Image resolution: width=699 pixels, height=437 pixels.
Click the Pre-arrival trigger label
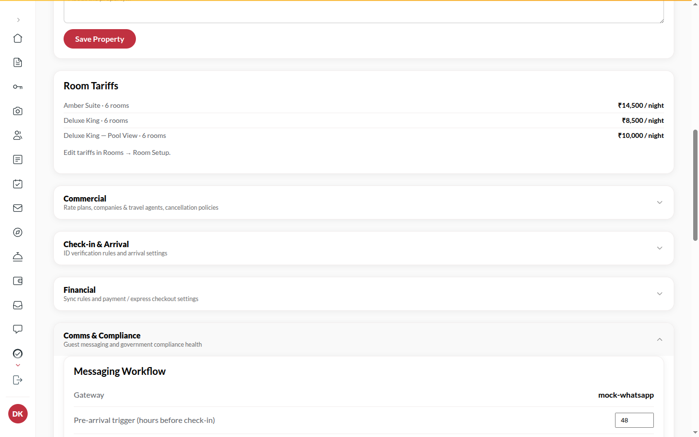144,420
